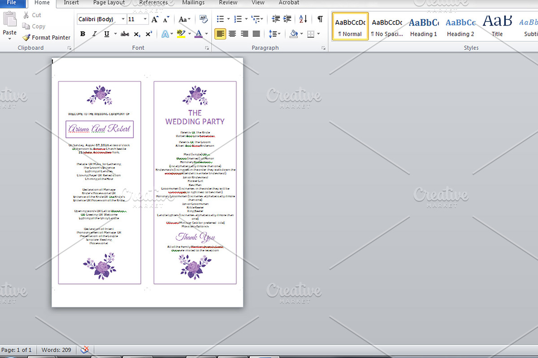Apply the purple font color
Screen dimensions: 538x358
pyautogui.click(x=199, y=34)
